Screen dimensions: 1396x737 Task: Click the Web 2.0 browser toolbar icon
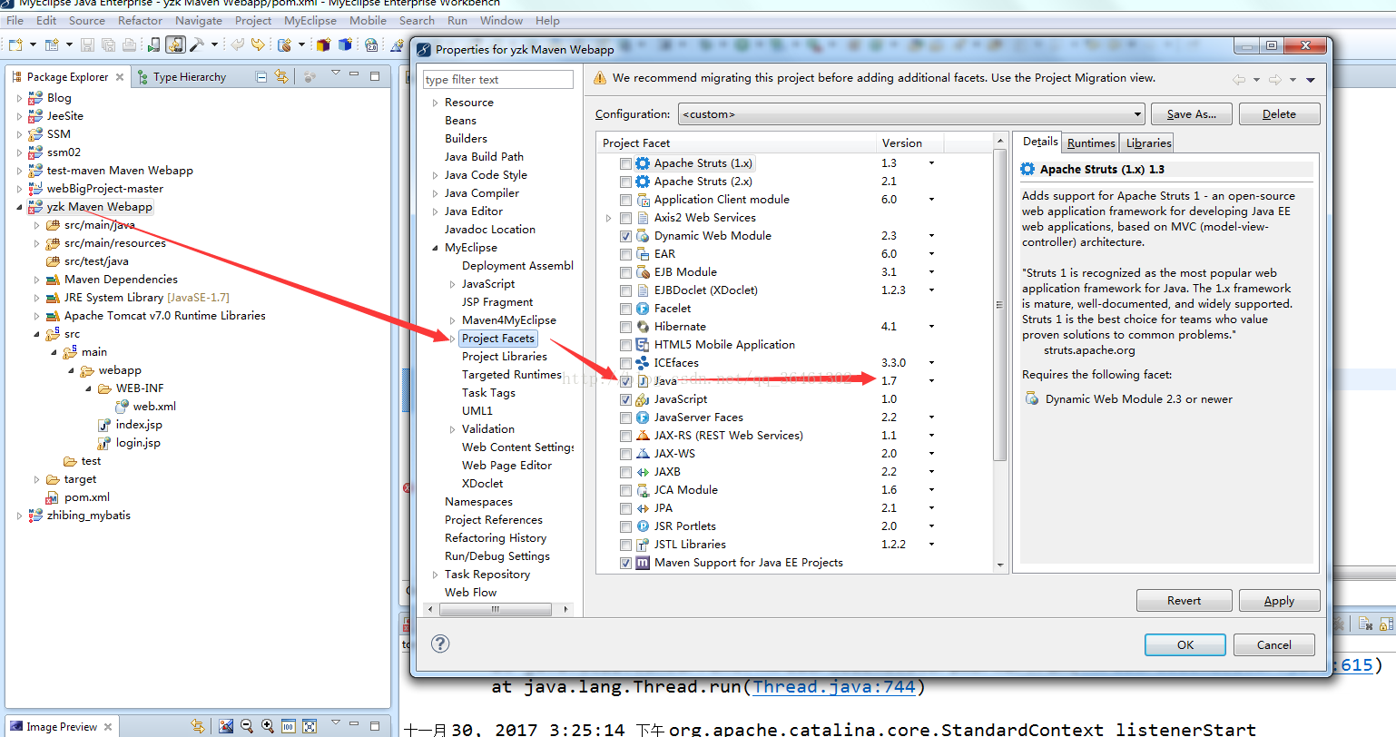371,44
